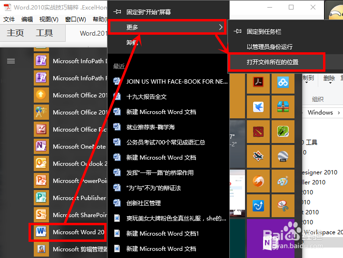Open recent document 创新社区管理
The width and height of the screenshot is (343, 258).
point(168,203)
